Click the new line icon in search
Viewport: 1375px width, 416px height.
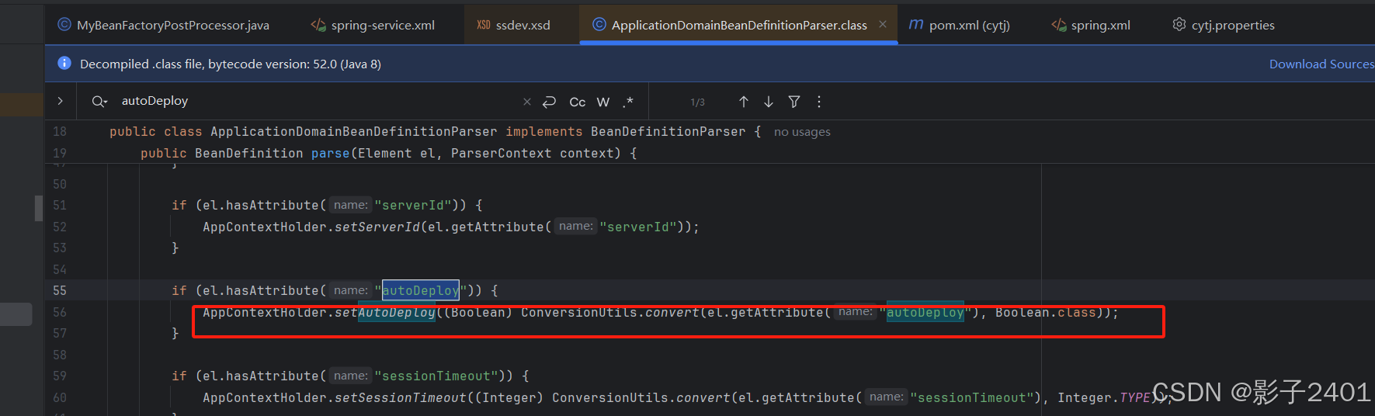549,102
